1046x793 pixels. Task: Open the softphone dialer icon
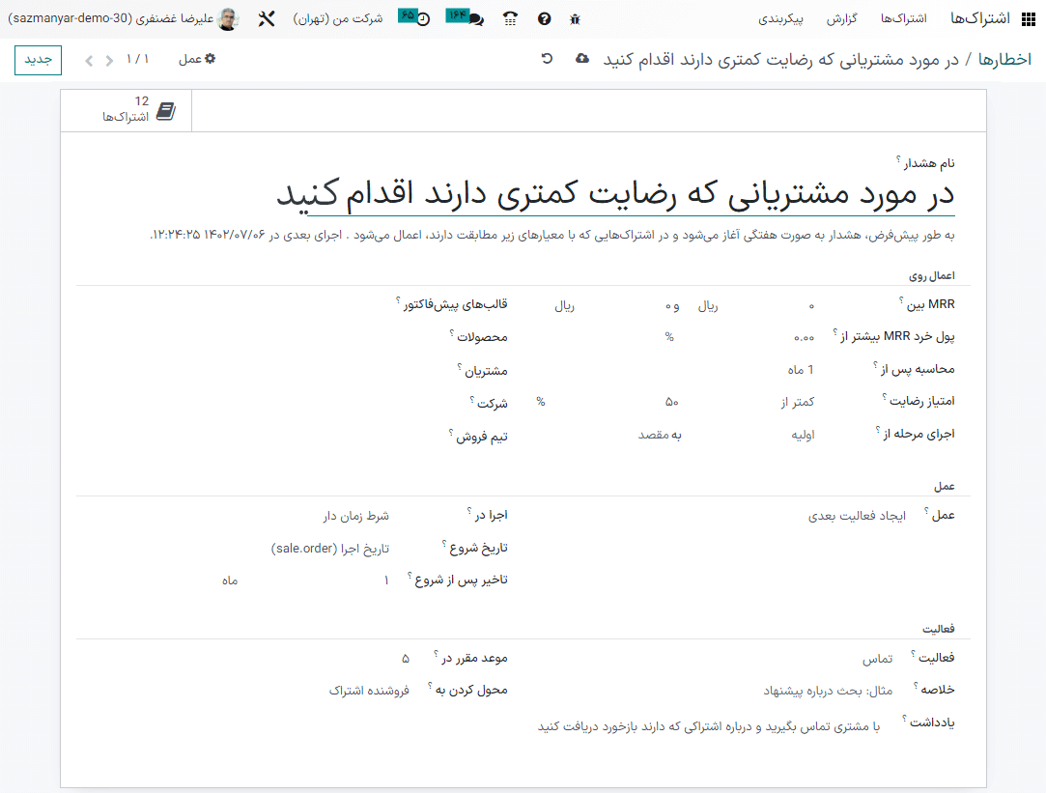(x=510, y=18)
